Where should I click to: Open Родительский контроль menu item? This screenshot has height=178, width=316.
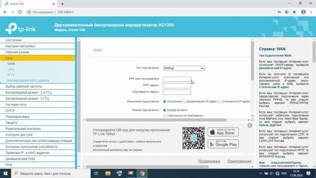pos(38,129)
